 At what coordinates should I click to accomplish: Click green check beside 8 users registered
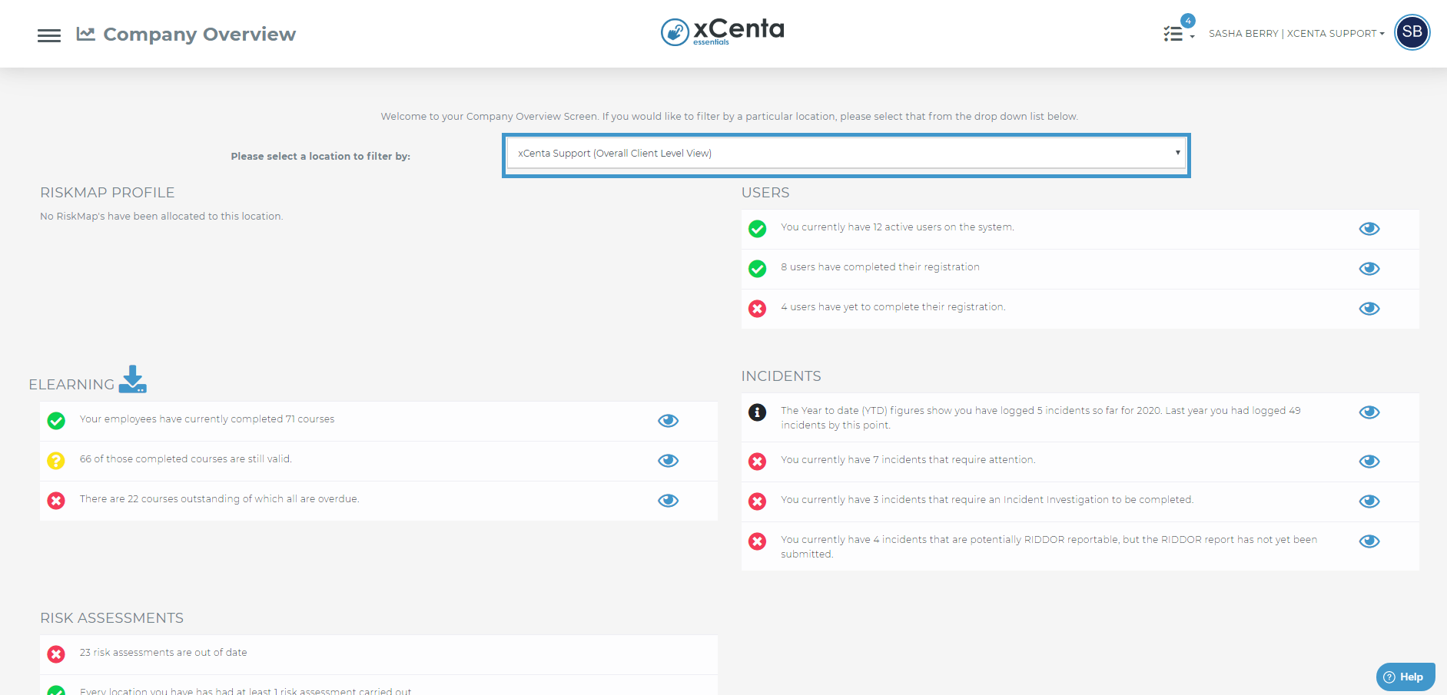[758, 269]
